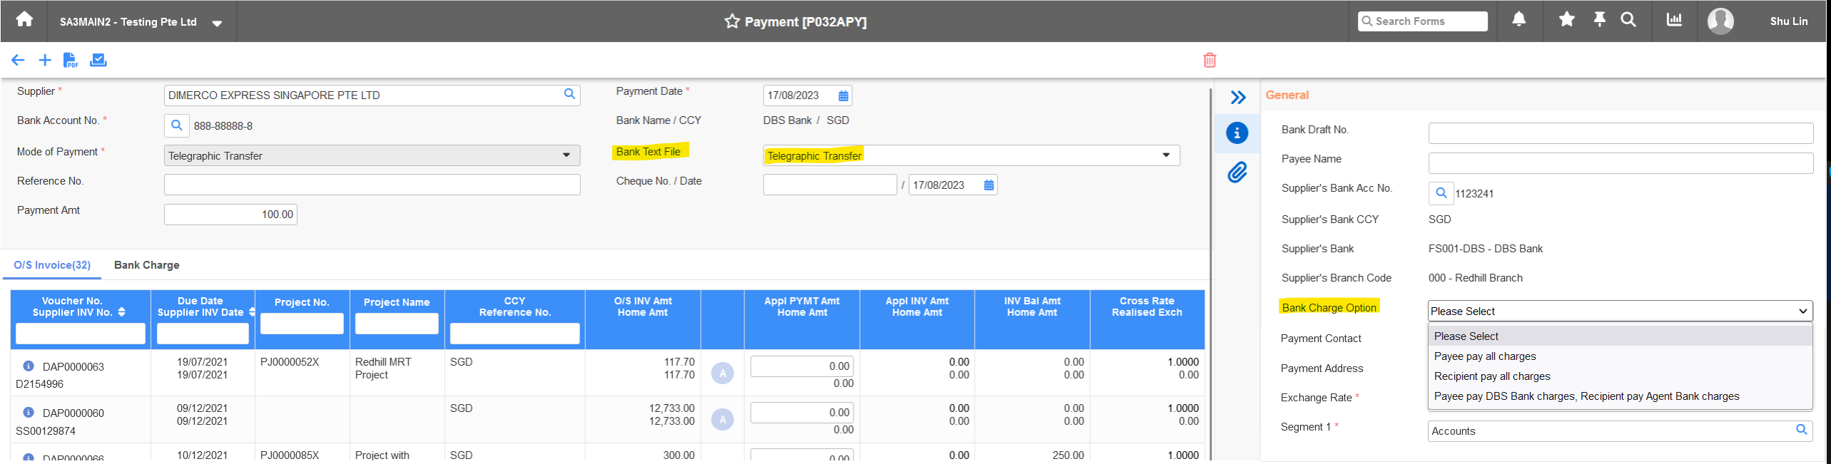Viewport: 1831px width, 464px height.
Task: Click the plus icon to add new payment
Action: pos(45,61)
